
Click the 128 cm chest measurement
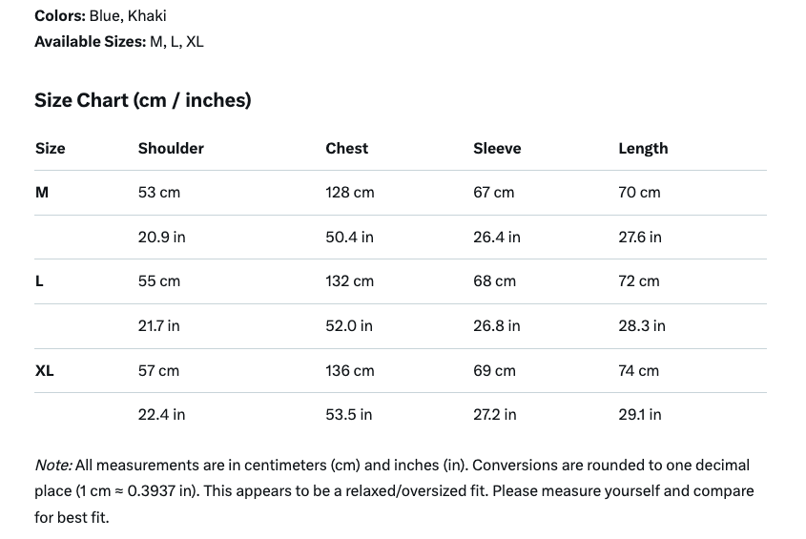pos(350,193)
